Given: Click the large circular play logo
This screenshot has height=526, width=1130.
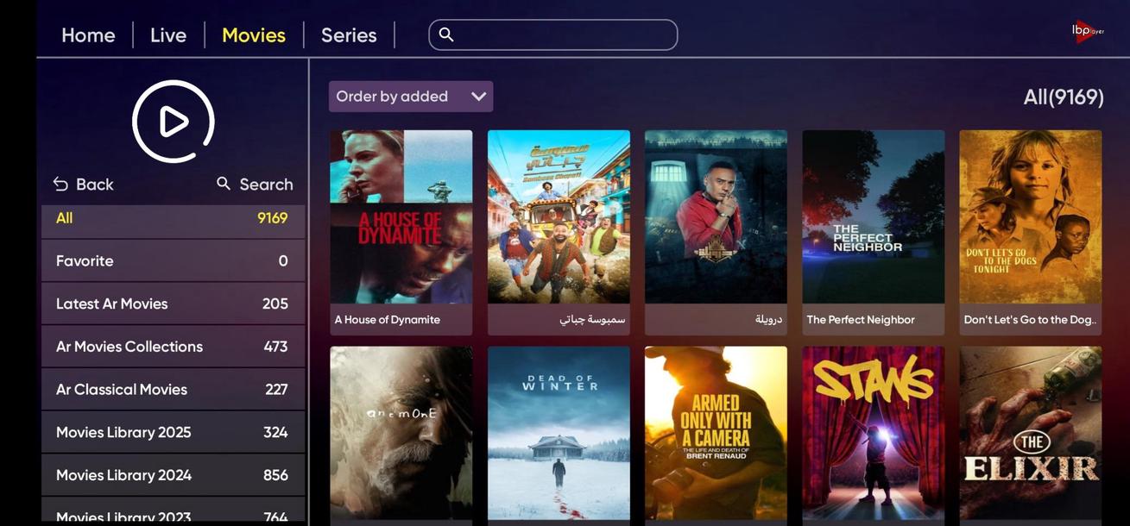Looking at the screenshot, I should 173,122.
